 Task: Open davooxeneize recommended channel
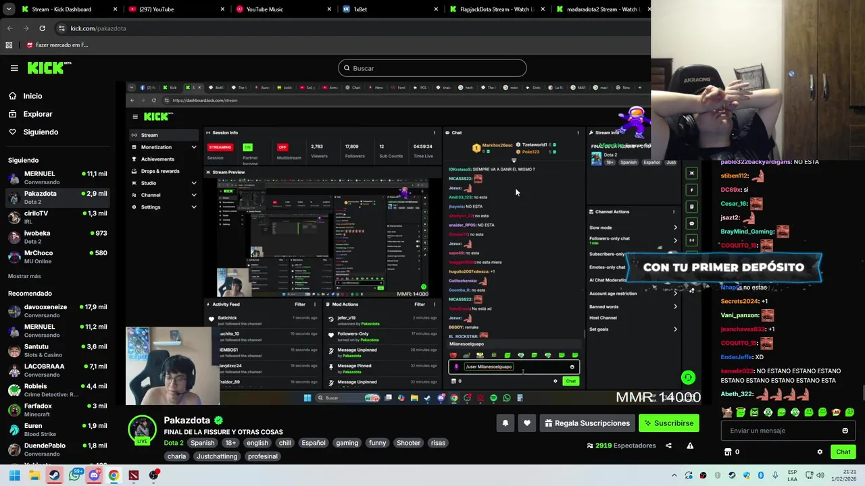[x=57, y=311]
